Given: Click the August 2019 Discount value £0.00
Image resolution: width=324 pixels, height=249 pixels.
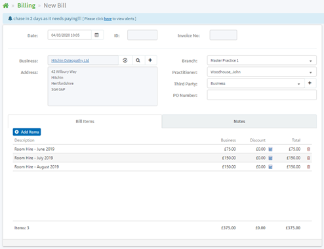Looking at the screenshot, I should pos(260,167).
